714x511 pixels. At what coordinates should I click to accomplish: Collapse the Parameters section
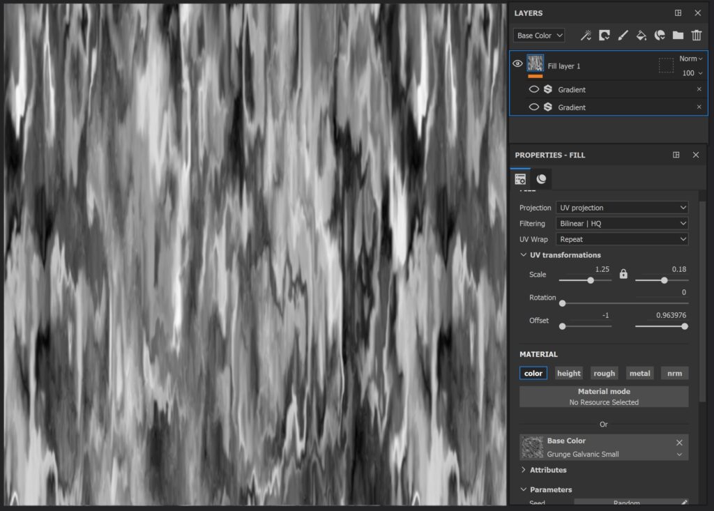point(523,489)
